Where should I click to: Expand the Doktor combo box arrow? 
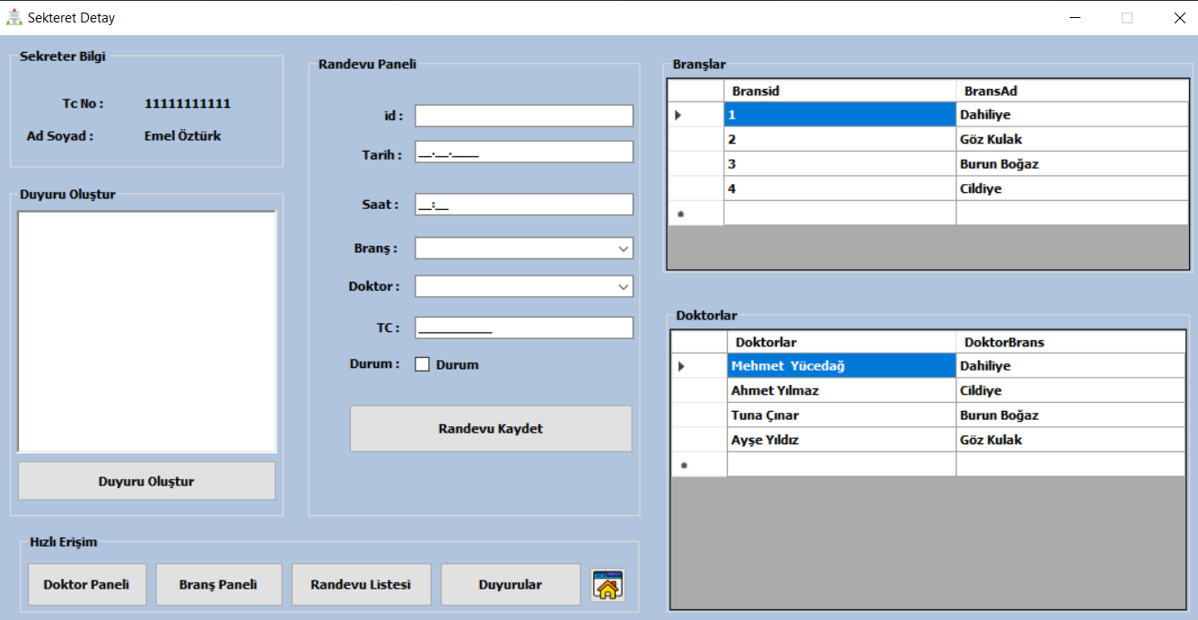point(623,285)
